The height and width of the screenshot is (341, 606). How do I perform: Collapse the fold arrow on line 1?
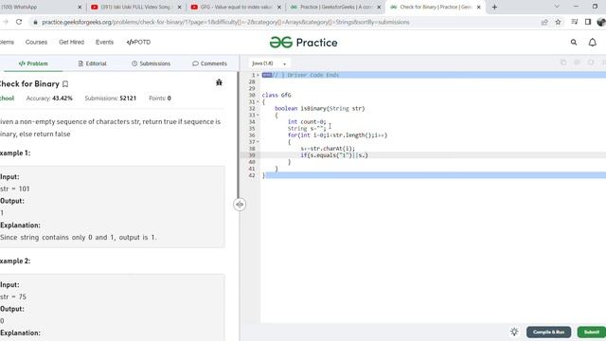click(258, 75)
